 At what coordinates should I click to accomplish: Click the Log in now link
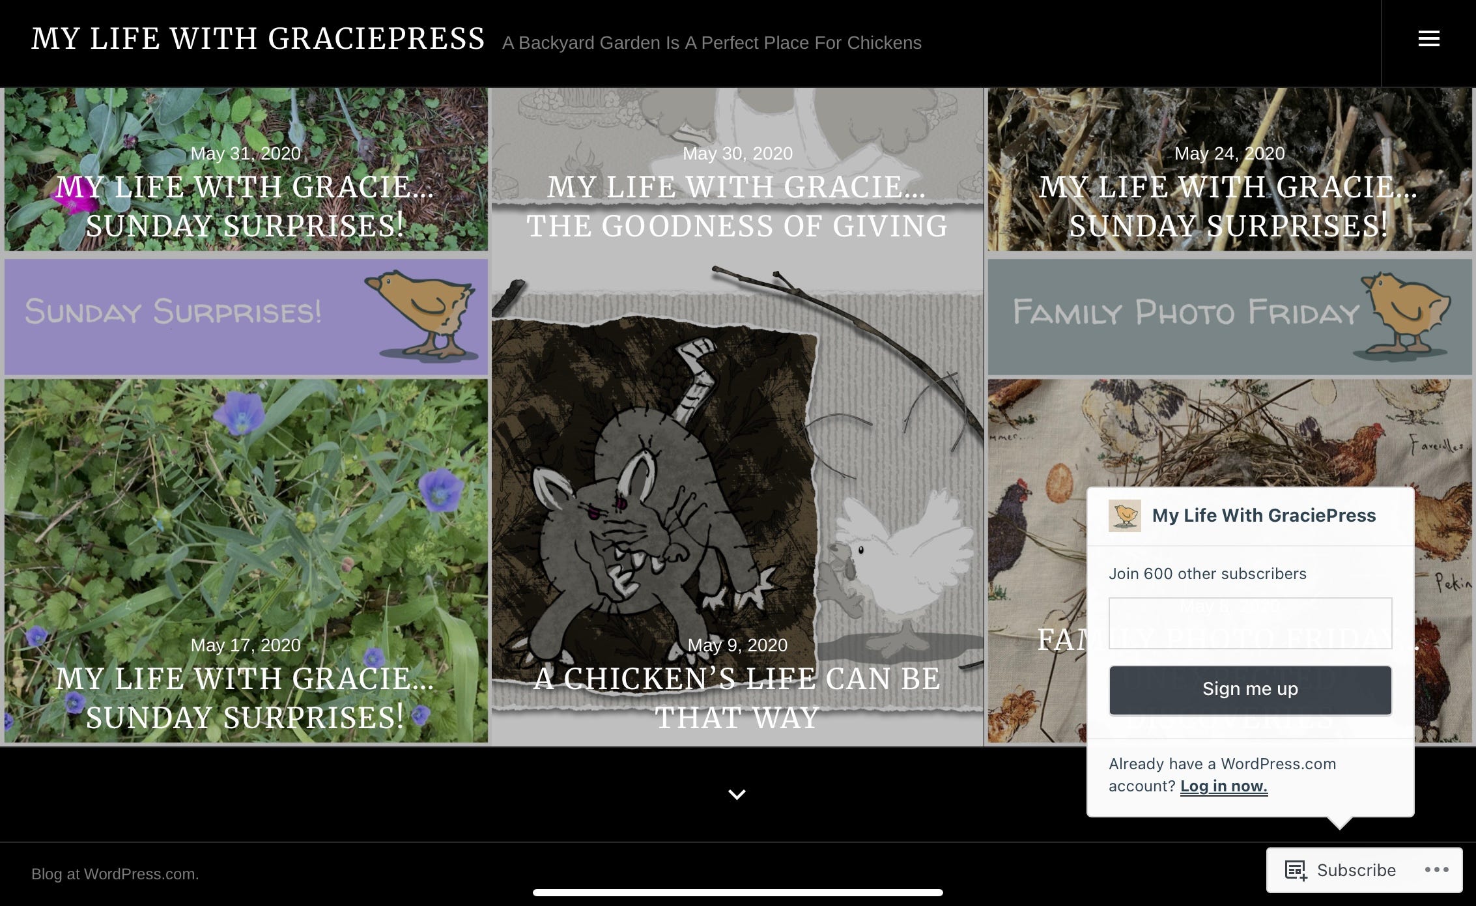pyautogui.click(x=1223, y=786)
